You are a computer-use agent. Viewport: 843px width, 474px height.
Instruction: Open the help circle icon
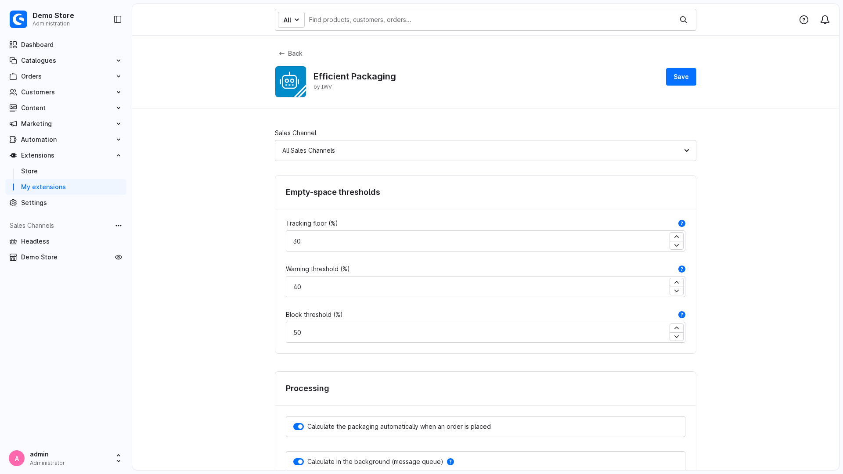pos(804,20)
